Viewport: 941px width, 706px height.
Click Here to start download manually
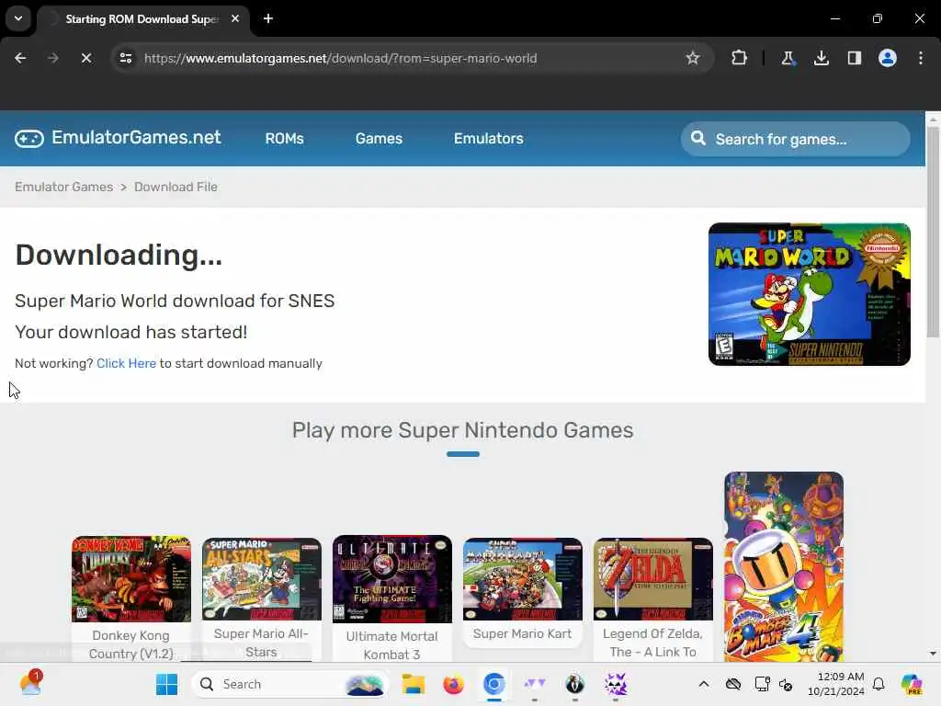(126, 363)
